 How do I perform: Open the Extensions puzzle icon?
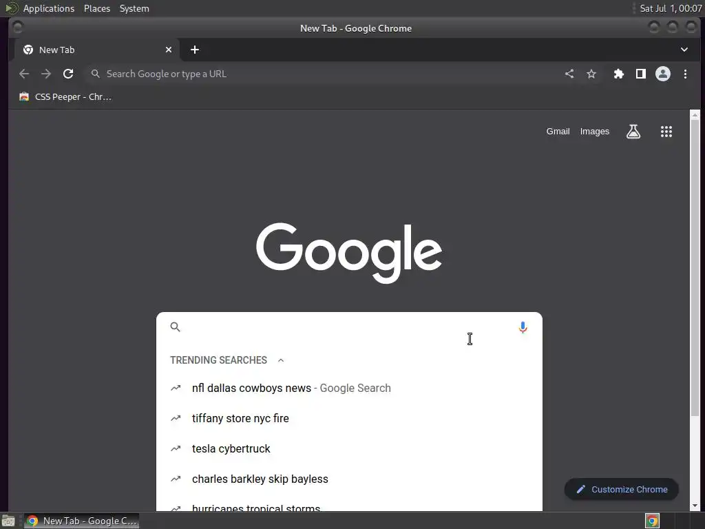point(619,74)
